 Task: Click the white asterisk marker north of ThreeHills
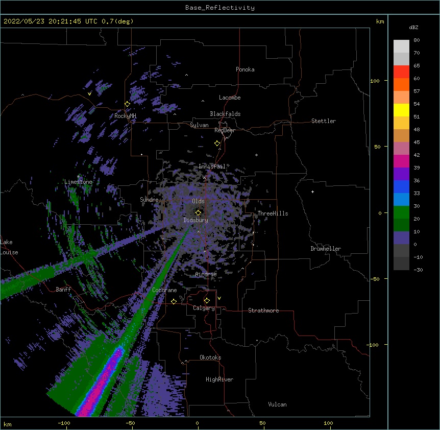tap(256, 155)
